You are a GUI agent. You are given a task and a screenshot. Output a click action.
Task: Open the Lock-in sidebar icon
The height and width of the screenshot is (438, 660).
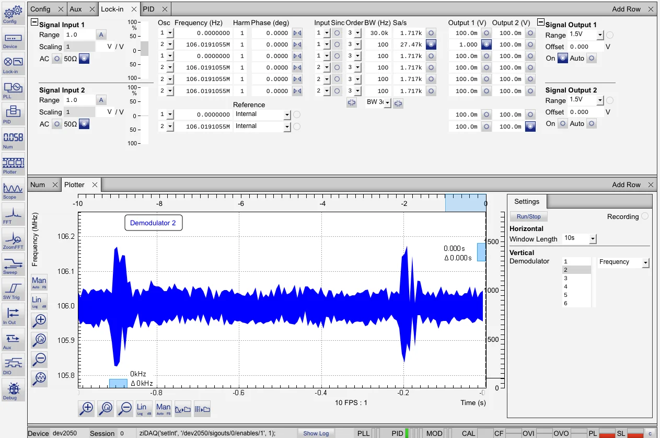13,64
